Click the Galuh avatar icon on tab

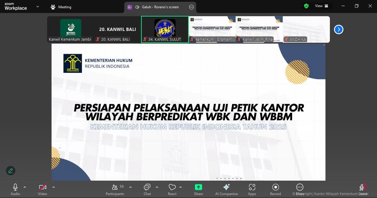[130, 7]
